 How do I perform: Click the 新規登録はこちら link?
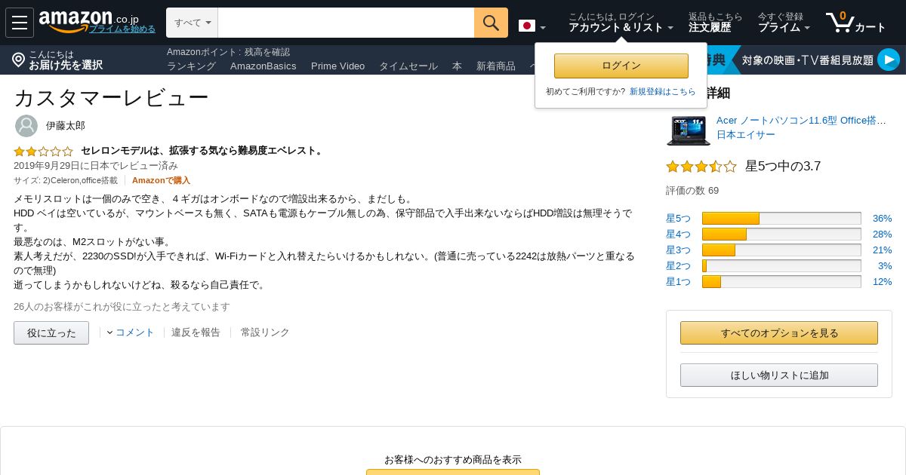coord(663,91)
